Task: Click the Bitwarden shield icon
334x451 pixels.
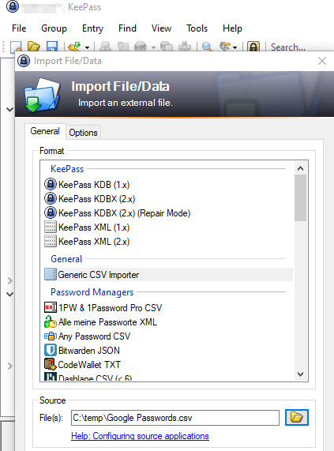Action: [51, 350]
